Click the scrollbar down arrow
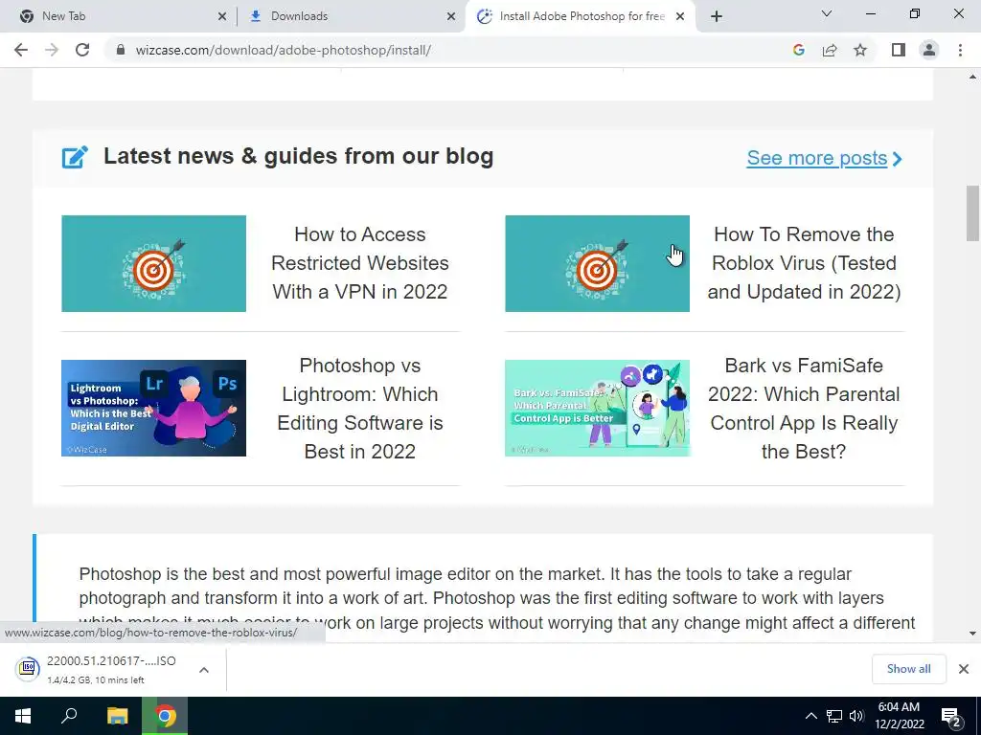 coord(972,634)
